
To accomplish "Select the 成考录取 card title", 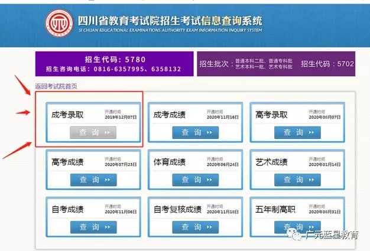I will pos(67,115).
